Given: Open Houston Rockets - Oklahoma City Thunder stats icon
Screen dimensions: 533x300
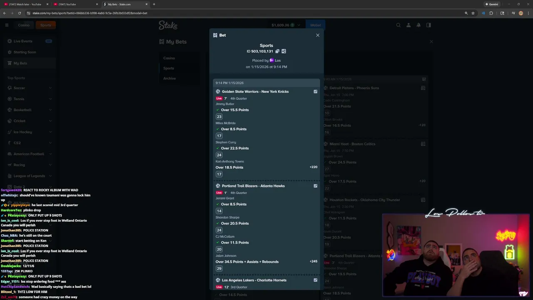Looking at the screenshot, I should (423, 200).
